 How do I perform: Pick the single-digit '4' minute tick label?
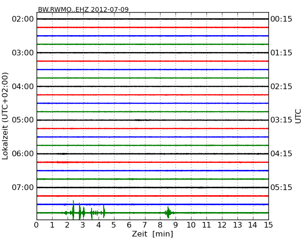pyautogui.click(x=99, y=225)
